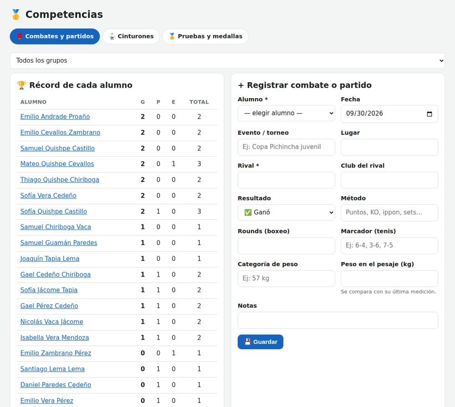Expand the Todos los grupos dropdown

coord(227,60)
